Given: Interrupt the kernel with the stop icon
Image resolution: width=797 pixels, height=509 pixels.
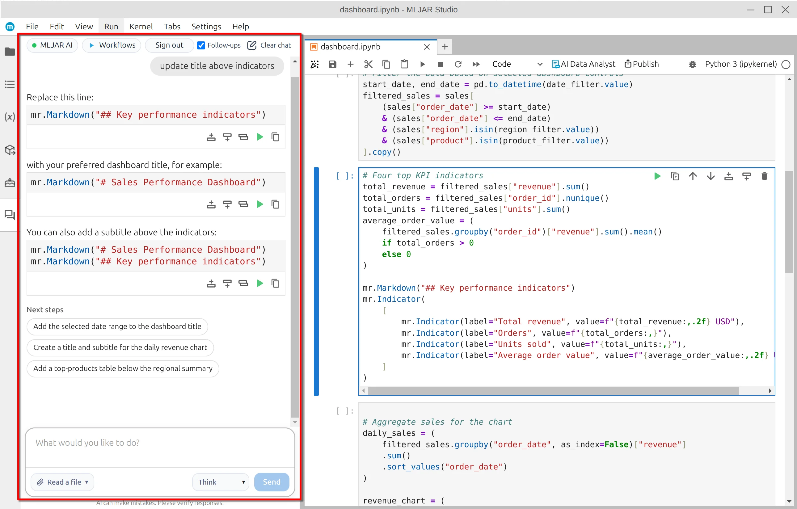Looking at the screenshot, I should pos(440,64).
